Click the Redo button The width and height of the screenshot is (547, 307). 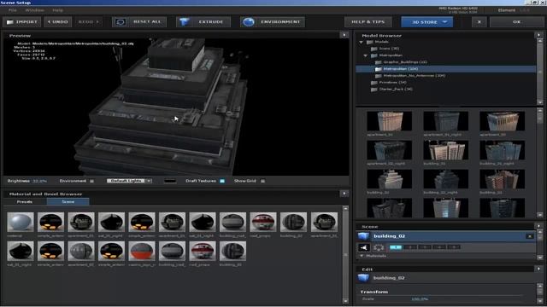[x=88, y=22]
